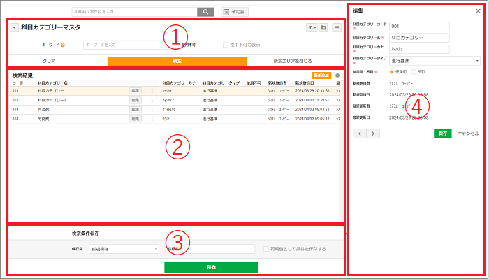Expand the dropdown beside 科目カテゴリーマスタ title

pyautogui.click(x=14, y=28)
